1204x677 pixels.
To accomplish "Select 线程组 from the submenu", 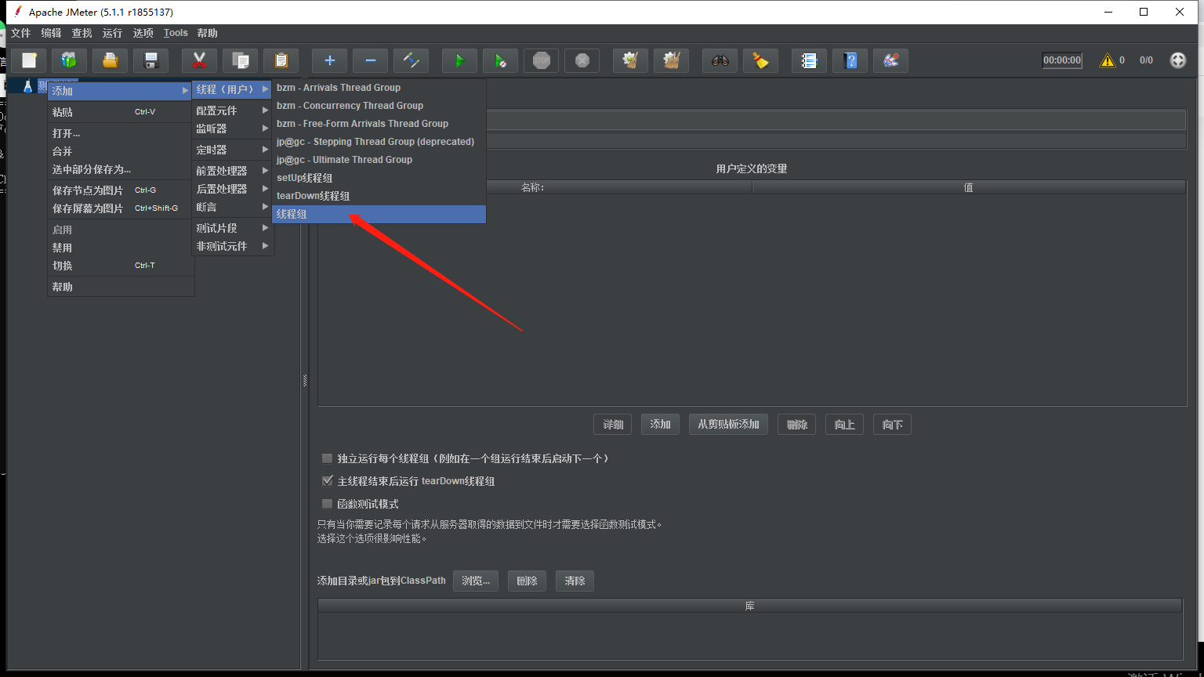I will [379, 214].
